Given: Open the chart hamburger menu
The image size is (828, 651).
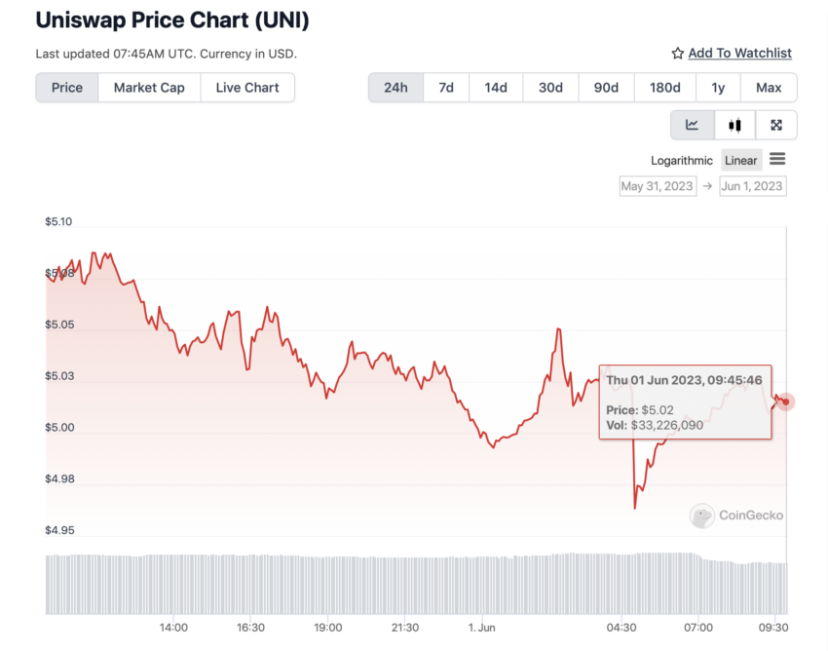Looking at the screenshot, I should click(x=777, y=159).
